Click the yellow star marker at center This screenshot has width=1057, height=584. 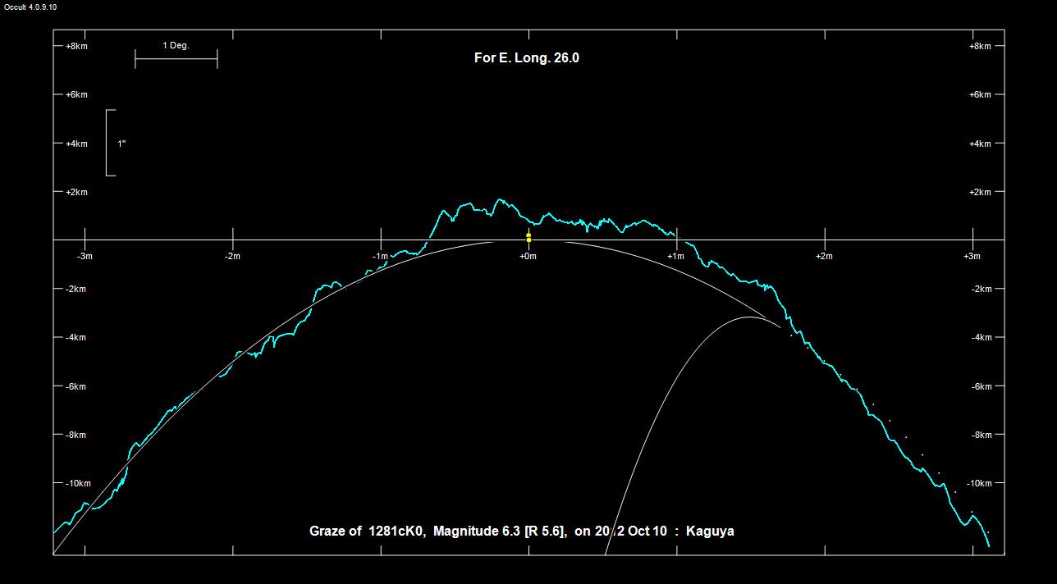(x=528, y=238)
